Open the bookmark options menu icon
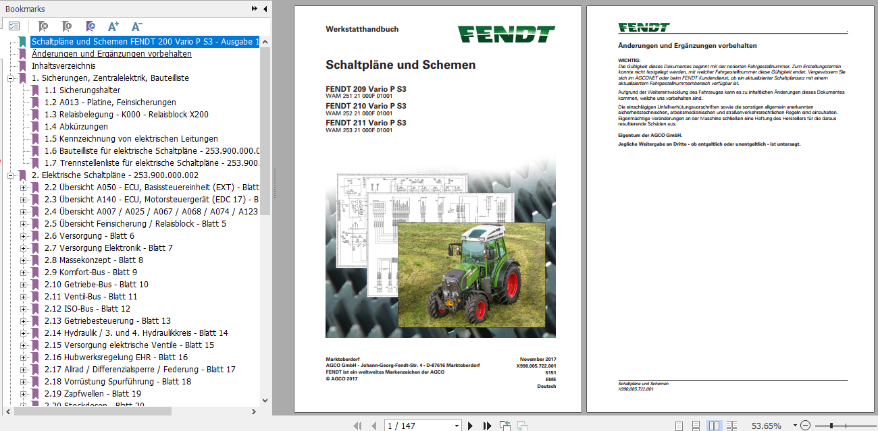 point(14,26)
